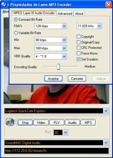Uncheck the Set Duration checkbox
113x158 pixels.
pos(78,59)
